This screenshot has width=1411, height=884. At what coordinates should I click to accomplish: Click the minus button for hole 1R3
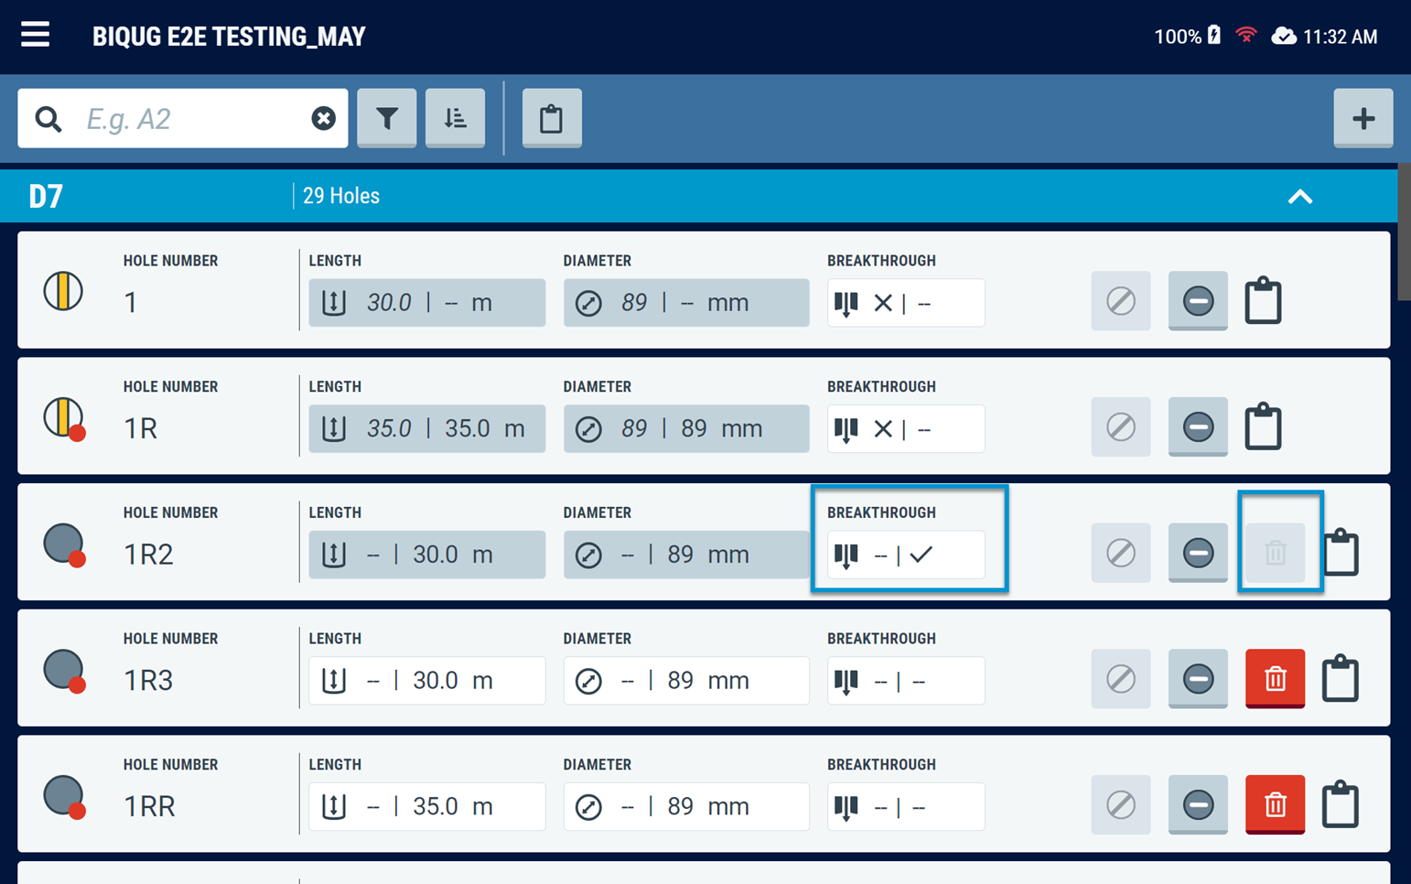coord(1198,679)
